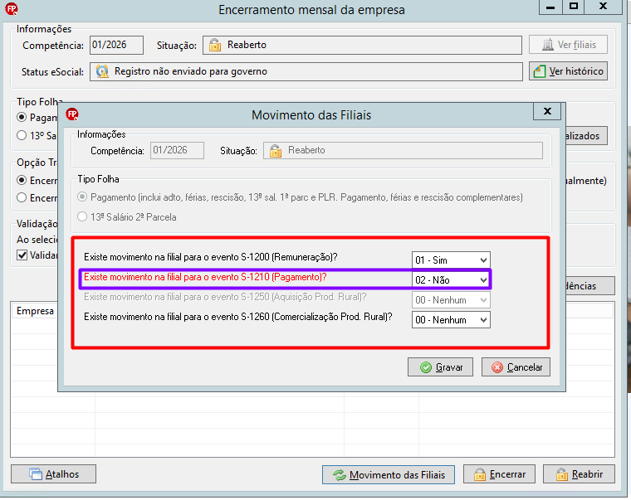Click the green check icon on Gravar

coord(425,367)
